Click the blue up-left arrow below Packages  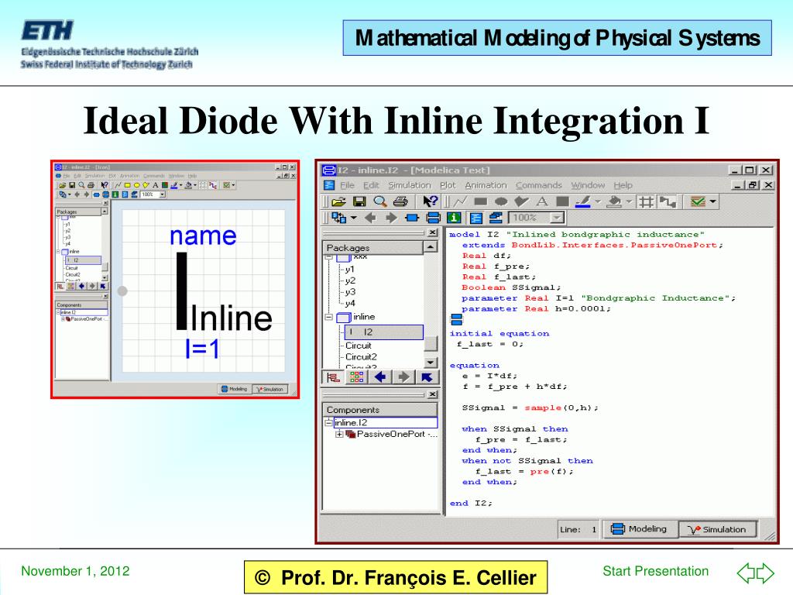tap(427, 377)
